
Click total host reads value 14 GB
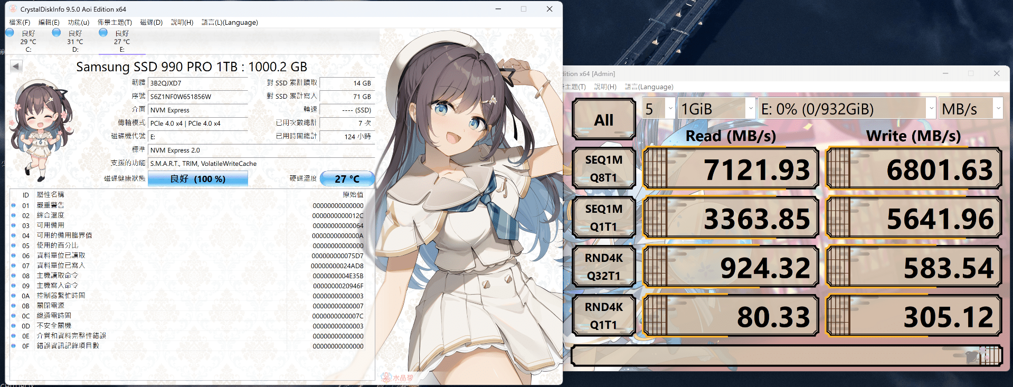[x=347, y=83]
